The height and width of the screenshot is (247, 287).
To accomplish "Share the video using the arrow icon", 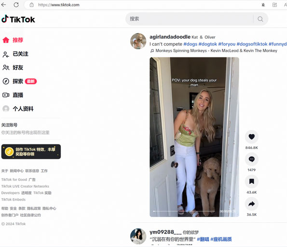I will click(251, 204).
